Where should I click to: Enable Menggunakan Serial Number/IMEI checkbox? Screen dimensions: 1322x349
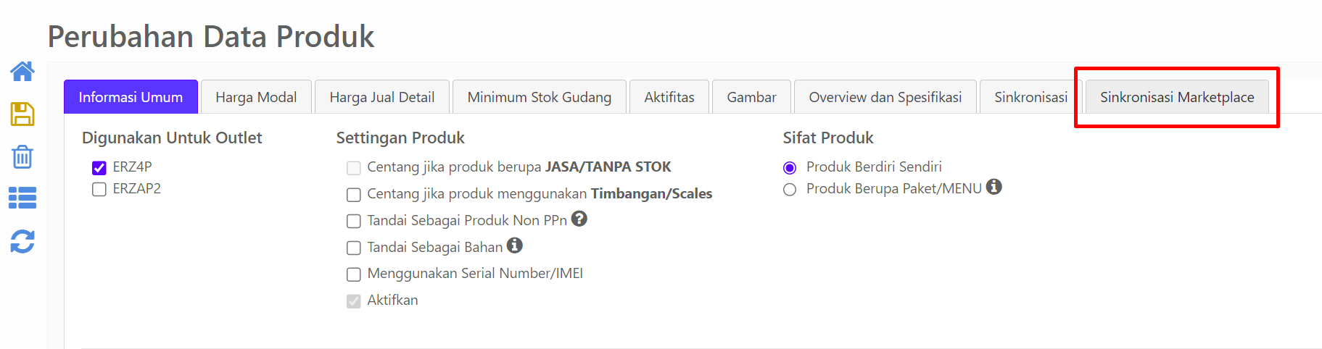[354, 274]
